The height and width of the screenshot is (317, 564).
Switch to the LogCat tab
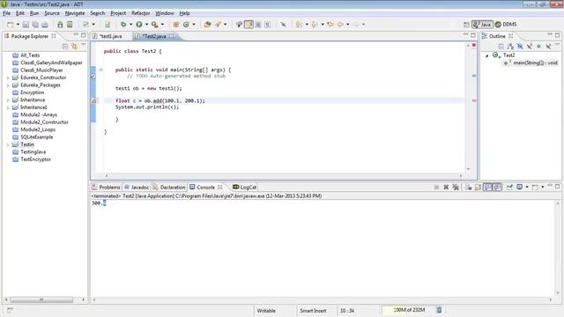[x=245, y=188]
